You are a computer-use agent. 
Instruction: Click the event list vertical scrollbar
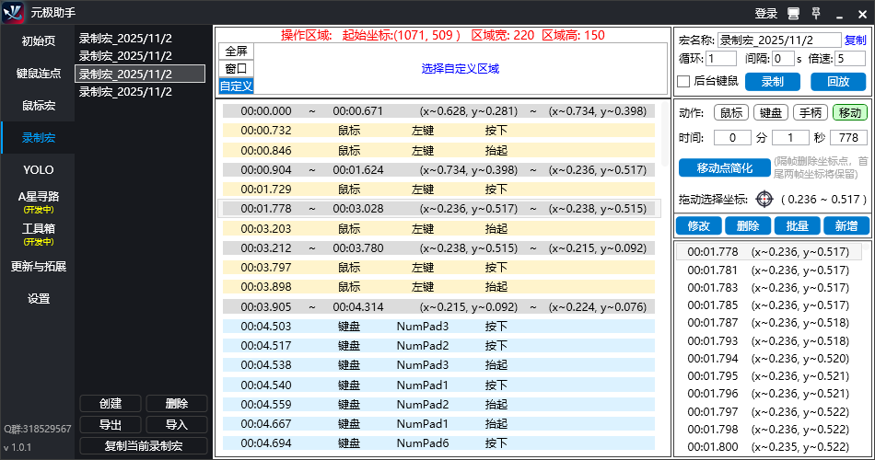pos(665,133)
